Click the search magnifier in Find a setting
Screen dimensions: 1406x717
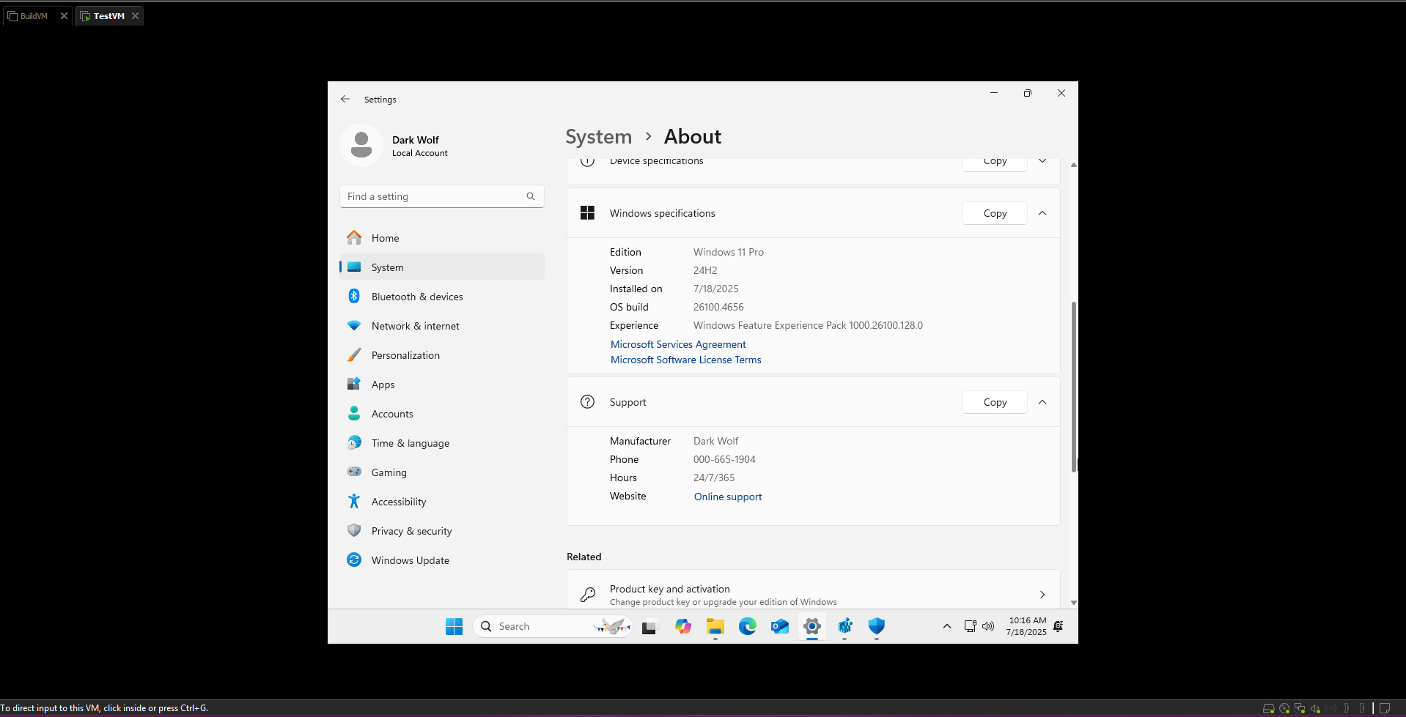pyautogui.click(x=531, y=196)
